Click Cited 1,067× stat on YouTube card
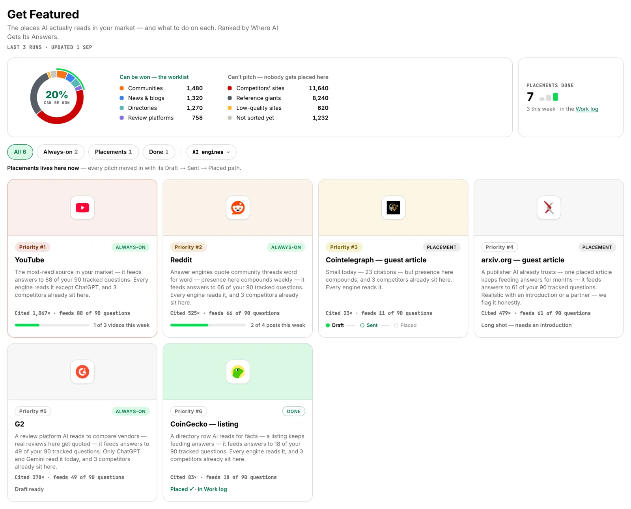The height and width of the screenshot is (509, 631). tap(32, 313)
